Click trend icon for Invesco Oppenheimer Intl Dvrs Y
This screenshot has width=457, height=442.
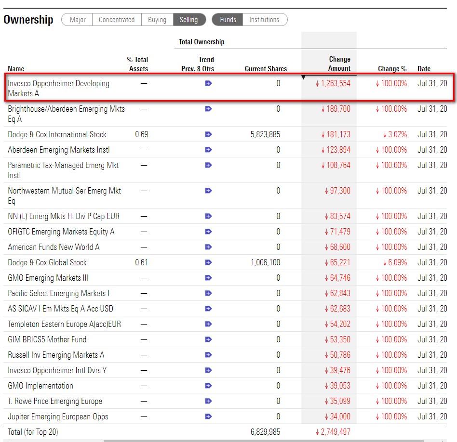point(208,370)
